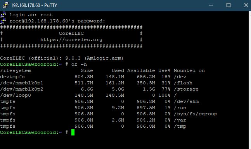The height and width of the screenshot is (149, 251).
Task: Click the PuTTY icon beside 'login as: root'
Action: coord(3,15)
